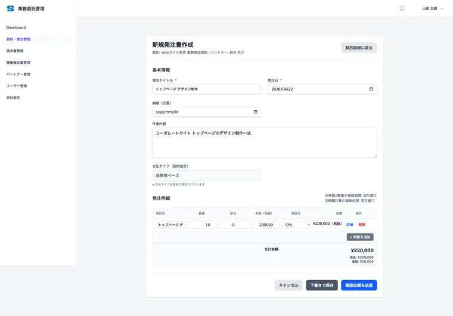Click the blue 確認依頼を送信 button
The image size is (453, 316).
pos(359,286)
